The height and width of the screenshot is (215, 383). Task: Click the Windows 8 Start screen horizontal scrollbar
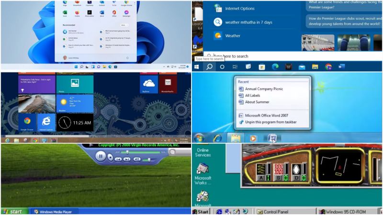[47, 136]
